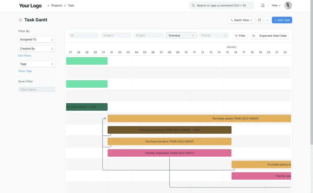Viewport: 313px width, 193px height.
Task: Open the Overdue status dropdown
Action: pos(181,35)
